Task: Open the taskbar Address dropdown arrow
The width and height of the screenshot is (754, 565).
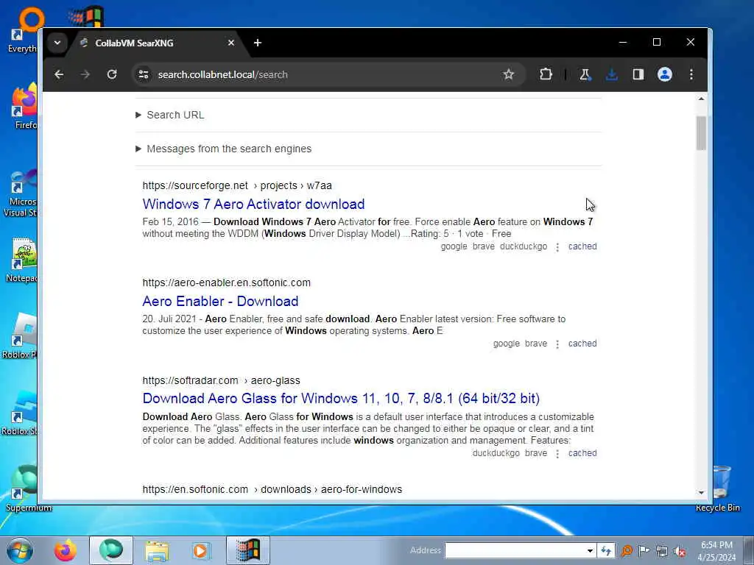Action: pyautogui.click(x=590, y=550)
